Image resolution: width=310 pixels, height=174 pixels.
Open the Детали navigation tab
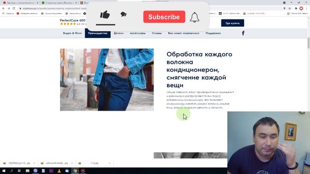pyautogui.click(x=119, y=33)
